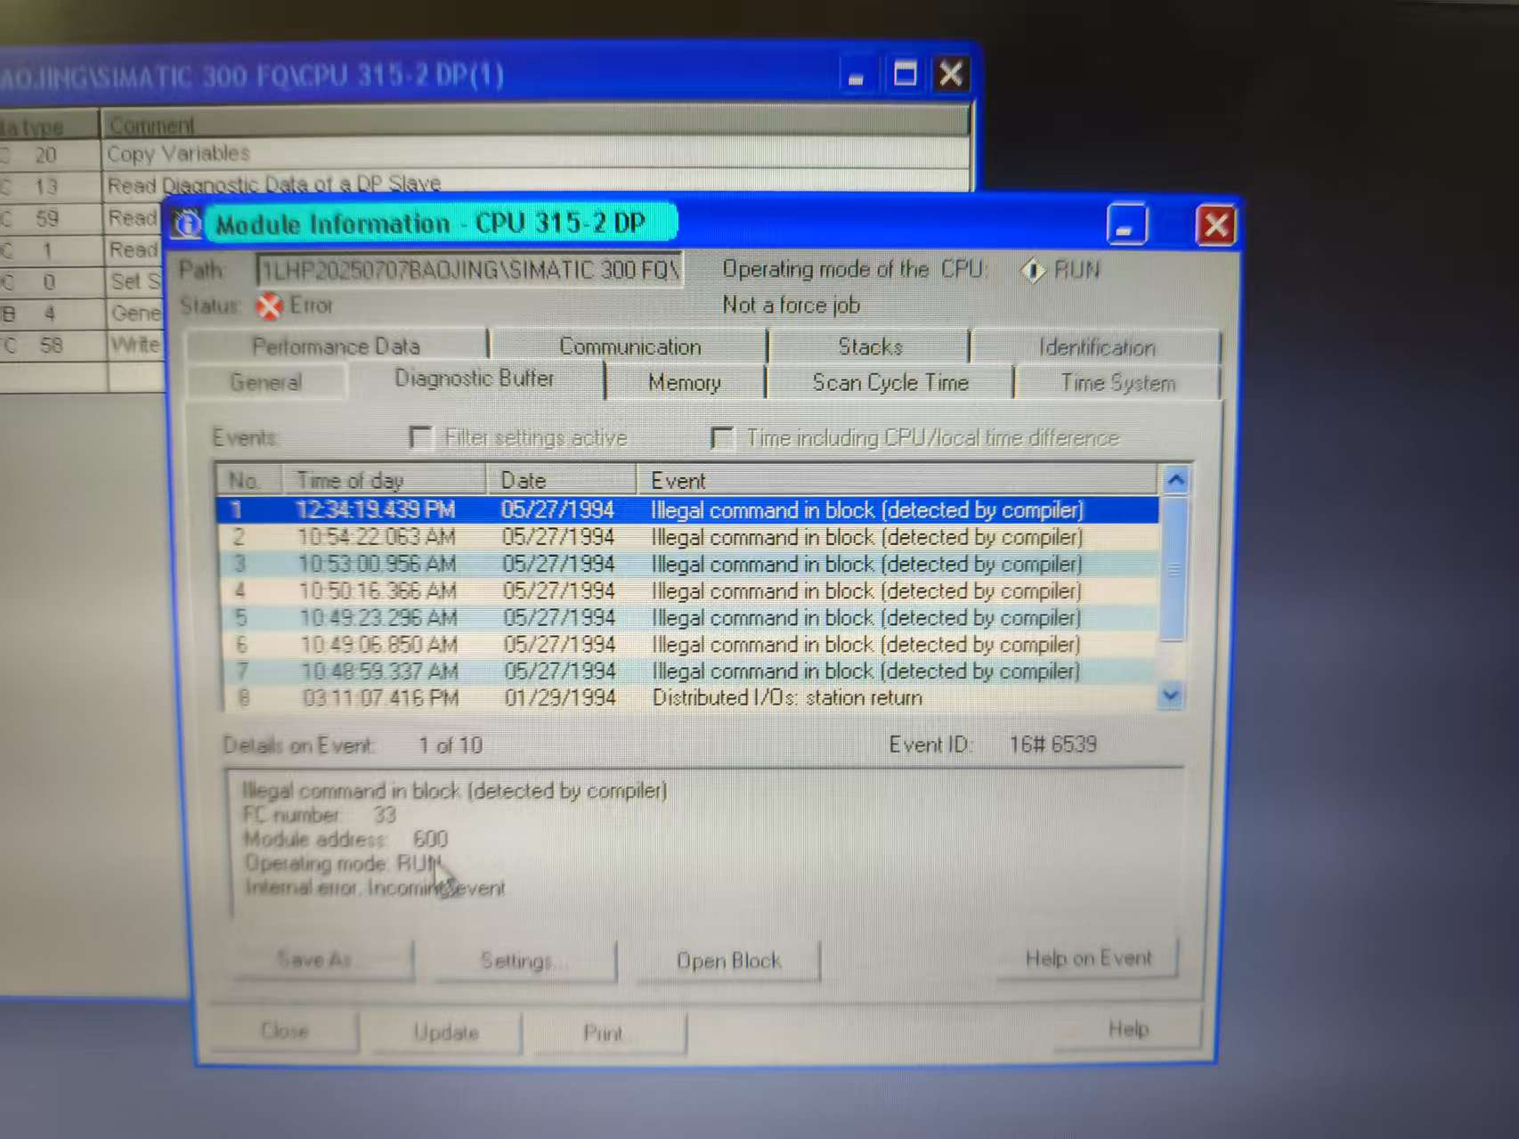Click the Help button
Screen dimensions: 1519x1139
pyautogui.click(x=1128, y=1029)
